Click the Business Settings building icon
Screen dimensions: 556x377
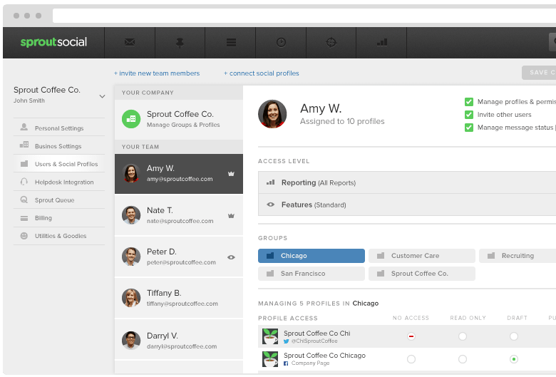(x=24, y=145)
